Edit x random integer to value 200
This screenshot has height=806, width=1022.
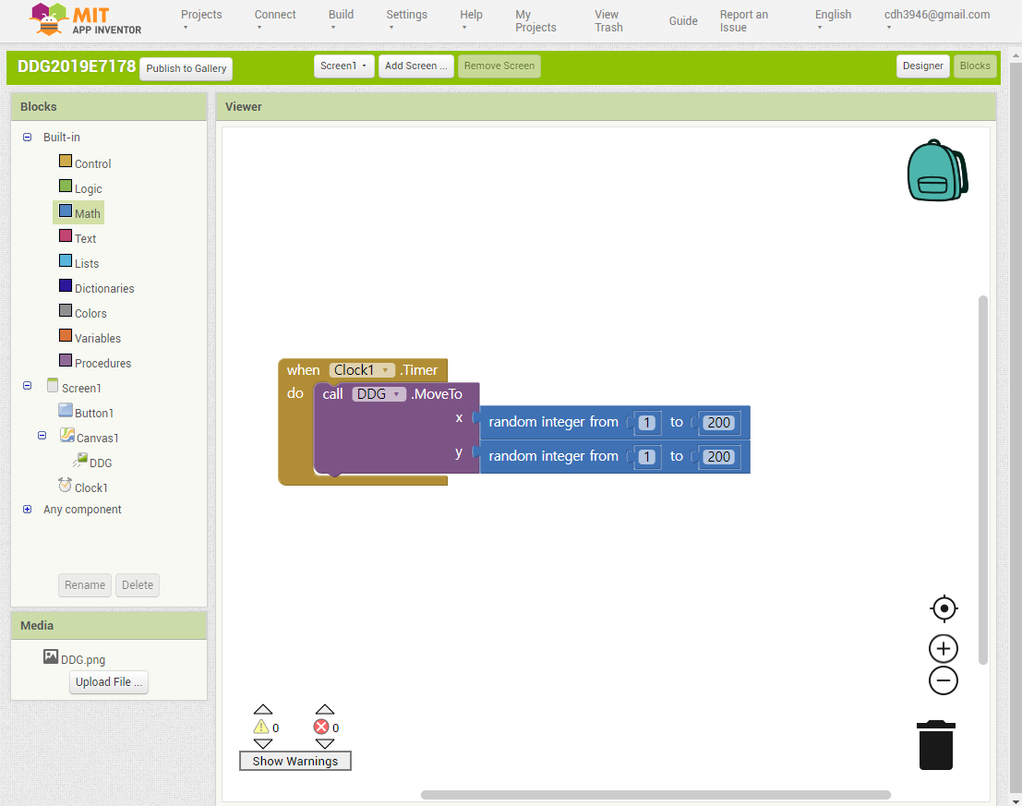coord(719,422)
